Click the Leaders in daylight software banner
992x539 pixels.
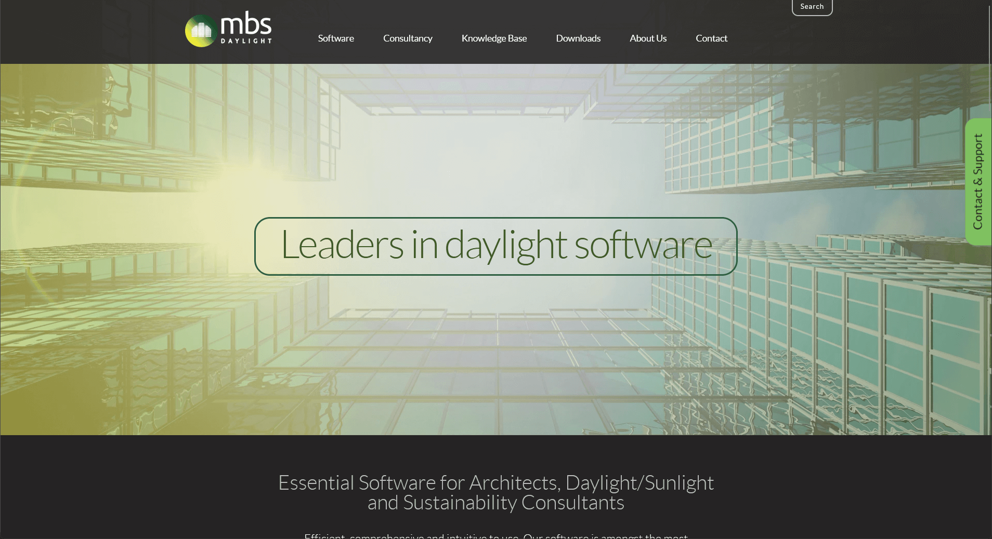(x=496, y=246)
